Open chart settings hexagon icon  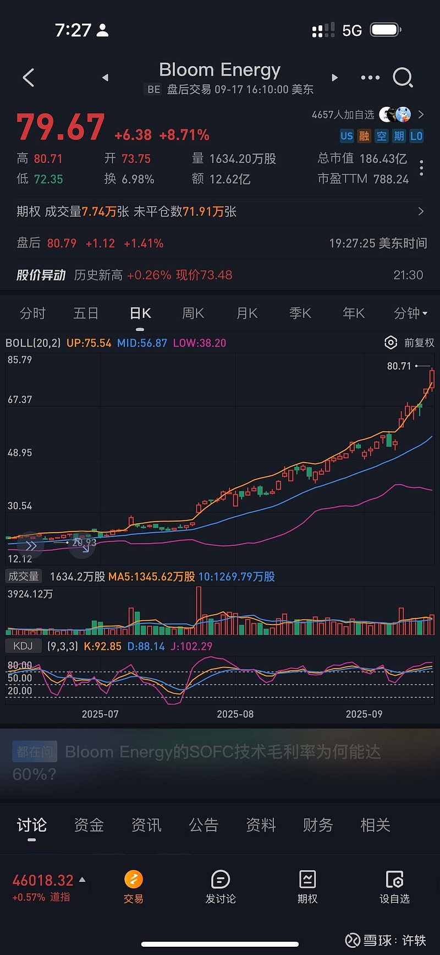click(391, 343)
